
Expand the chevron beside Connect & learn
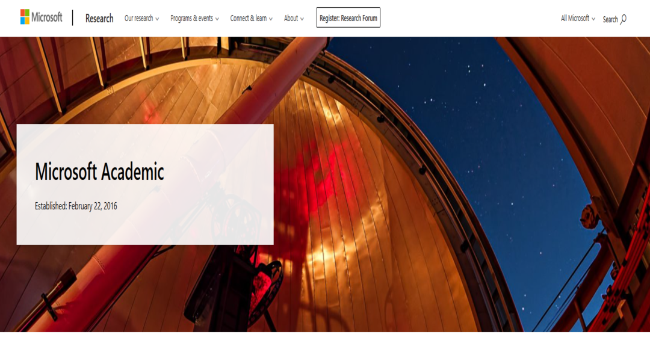tap(271, 19)
